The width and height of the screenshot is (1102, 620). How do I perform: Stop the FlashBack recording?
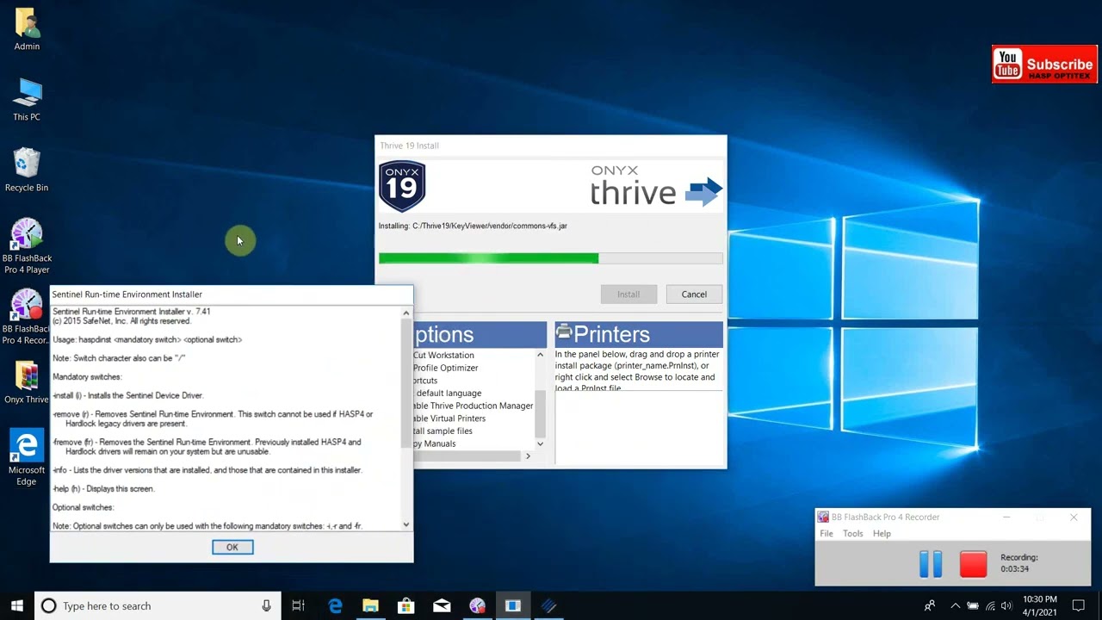click(973, 564)
